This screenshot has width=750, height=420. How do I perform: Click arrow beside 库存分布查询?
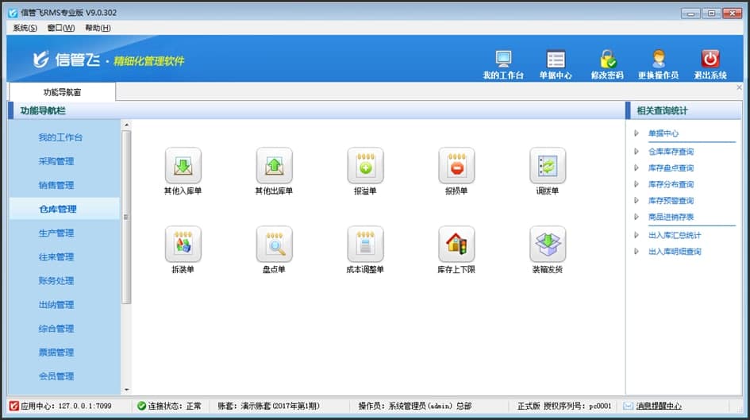click(x=637, y=184)
